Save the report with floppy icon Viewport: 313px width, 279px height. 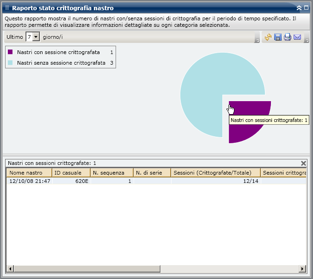[x=278, y=37]
